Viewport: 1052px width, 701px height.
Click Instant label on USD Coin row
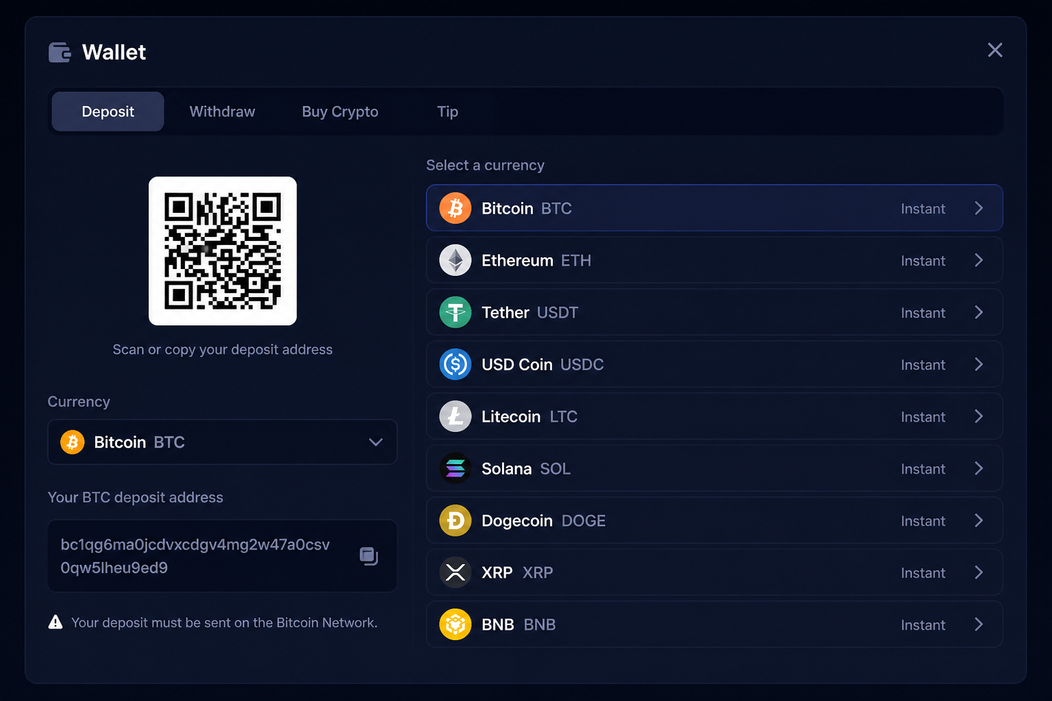pyautogui.click(x=923, y=365)
